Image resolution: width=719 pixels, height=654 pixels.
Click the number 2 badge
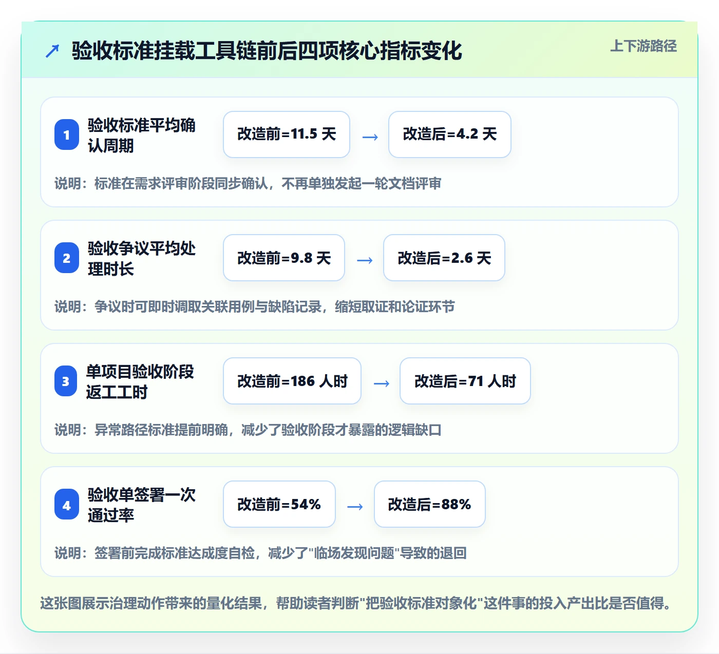(x=67, y=258)
